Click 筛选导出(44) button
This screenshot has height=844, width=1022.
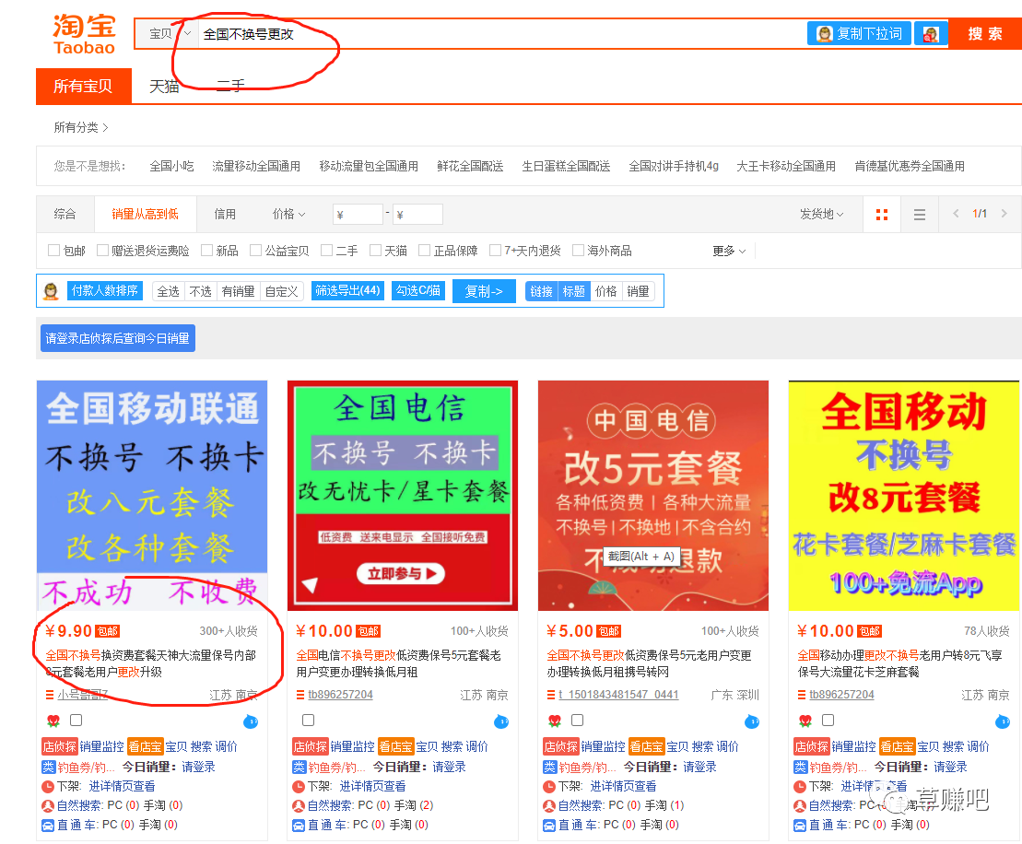[x=347, y=291]
